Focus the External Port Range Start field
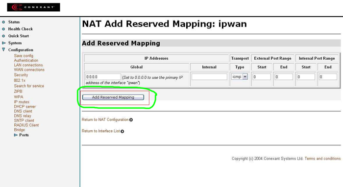Screen dimensions: 343x187 [262, 77]
